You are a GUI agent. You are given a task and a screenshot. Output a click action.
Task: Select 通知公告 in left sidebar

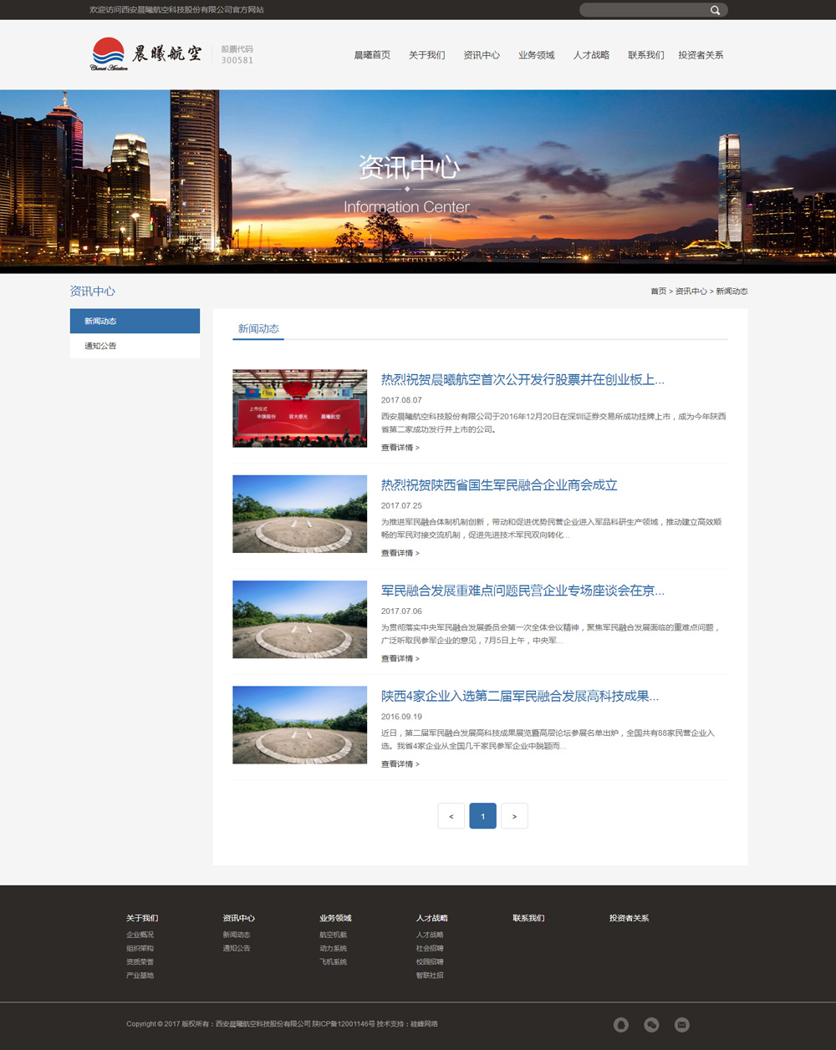(x=135, y=346)
